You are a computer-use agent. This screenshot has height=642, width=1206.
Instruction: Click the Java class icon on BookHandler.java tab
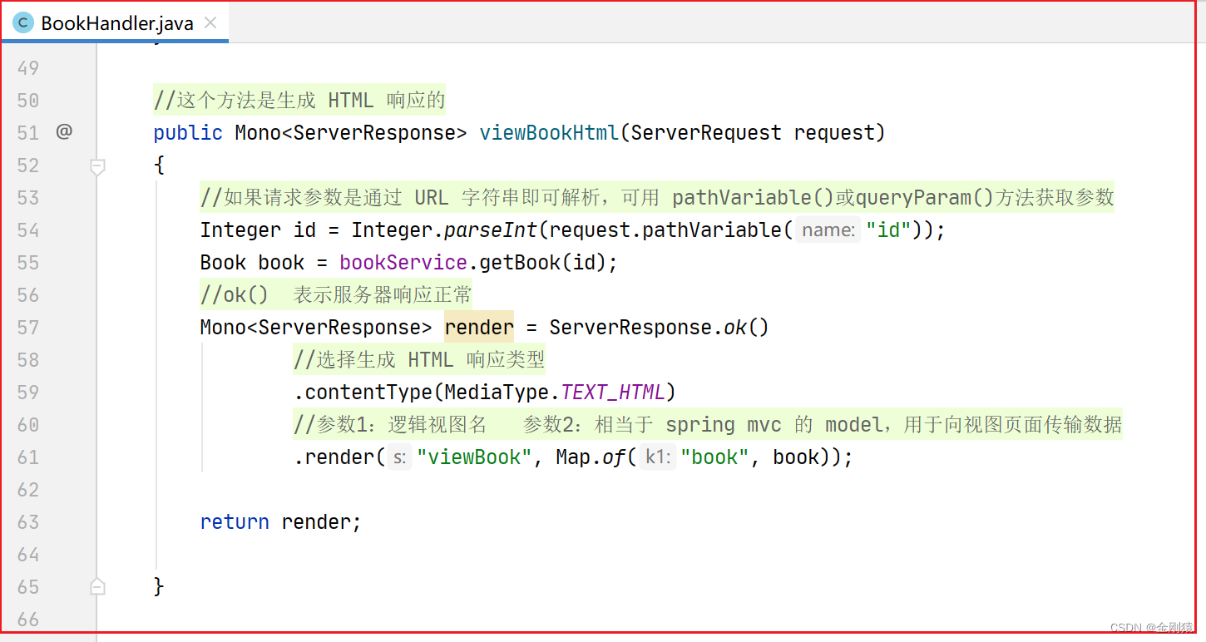tap(23, 22)
